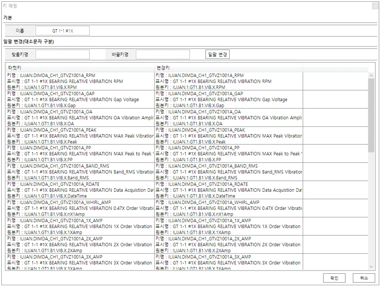Click the 변경키 column header
This screenshot has width=381, height=287.
coord(229,68)
